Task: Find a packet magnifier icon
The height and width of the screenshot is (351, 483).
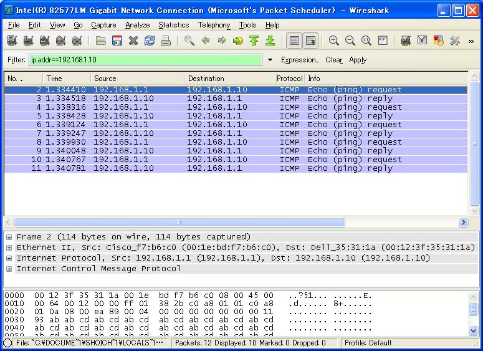Action: click(189, 41)
